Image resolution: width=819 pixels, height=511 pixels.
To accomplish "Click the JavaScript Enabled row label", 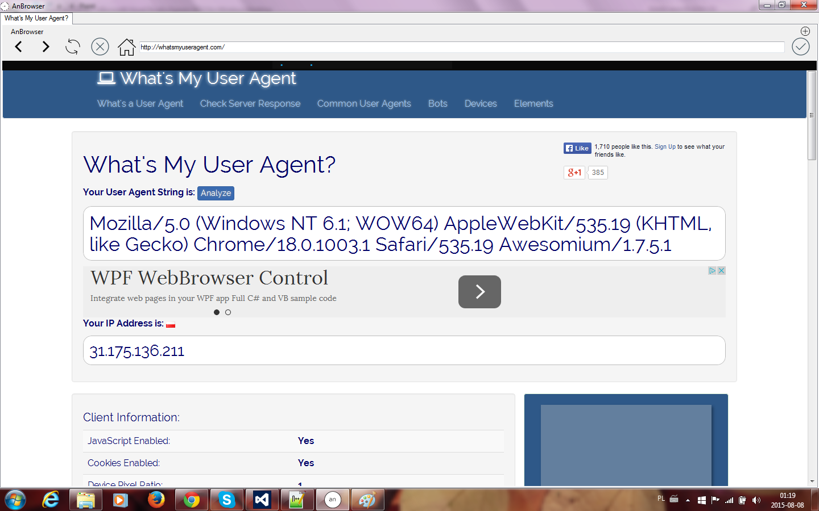I will 129,441.
